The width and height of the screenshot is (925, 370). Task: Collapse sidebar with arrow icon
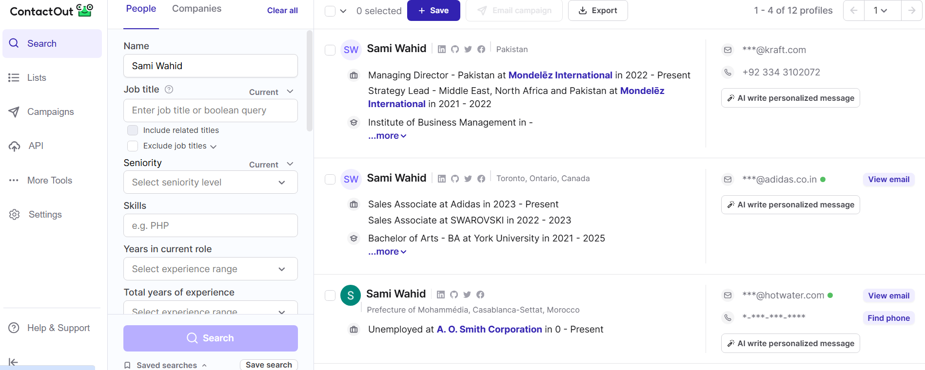(13, 362)
